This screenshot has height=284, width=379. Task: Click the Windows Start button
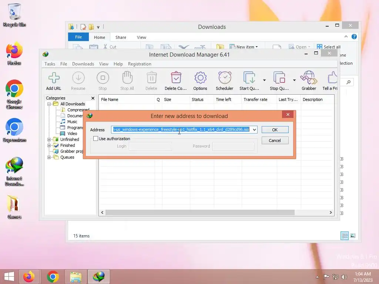point(9,277)
